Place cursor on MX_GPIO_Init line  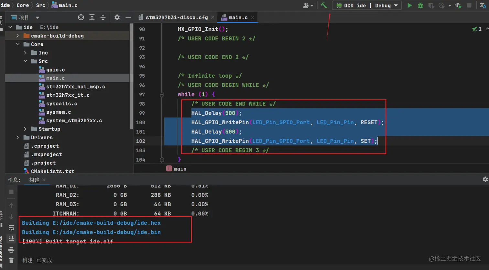pos(203,29)
